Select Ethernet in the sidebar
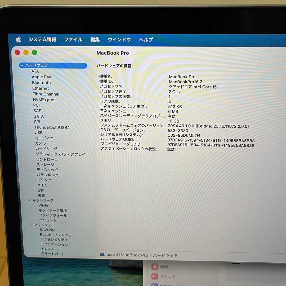The height and width of the screenshot is (286, 286). pos(41,88)
